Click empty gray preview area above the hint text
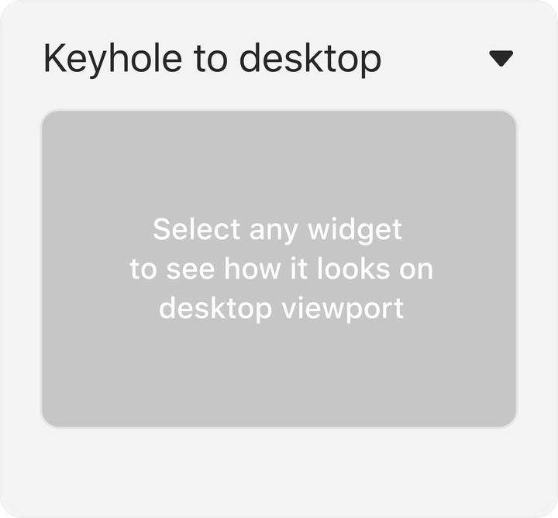558x518 pixels. point(279,160)
